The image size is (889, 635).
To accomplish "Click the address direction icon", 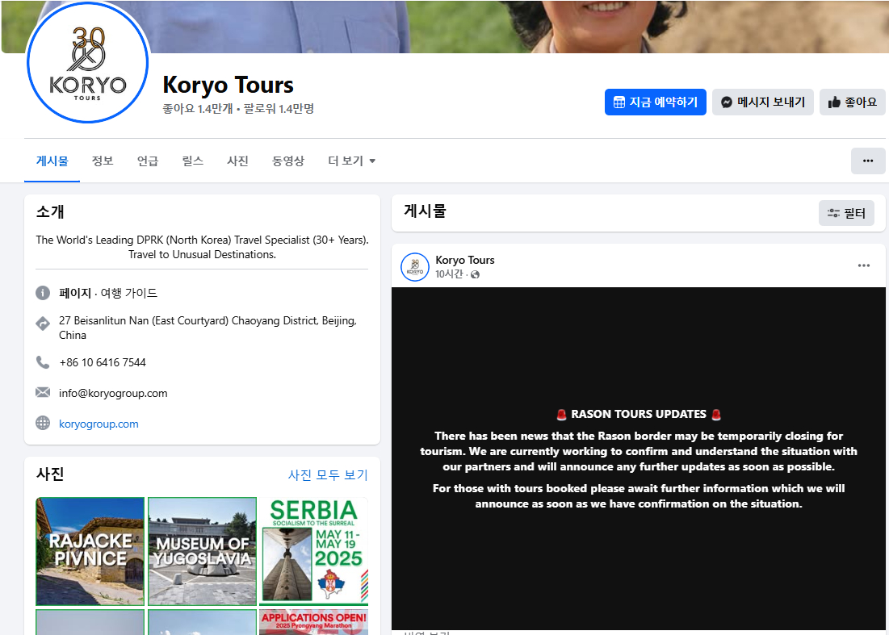I will point(43,324).
